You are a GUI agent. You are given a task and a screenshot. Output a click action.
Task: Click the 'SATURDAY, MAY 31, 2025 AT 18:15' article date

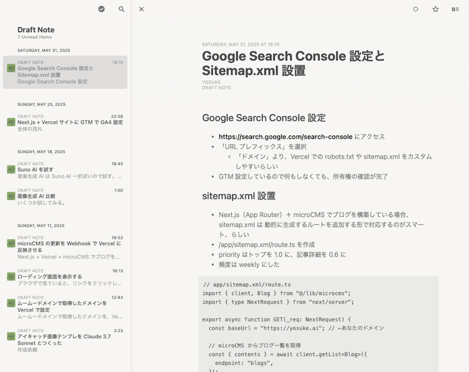pos(241,45)
